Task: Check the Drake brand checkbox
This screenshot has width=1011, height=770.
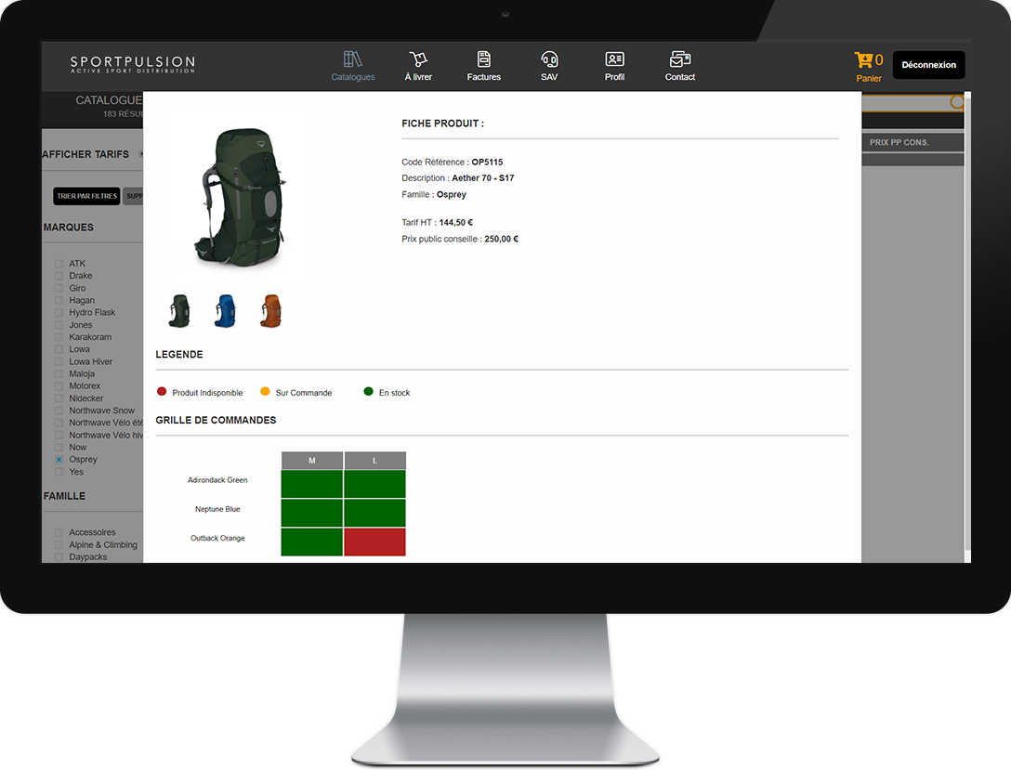Action: pos(59,276)
